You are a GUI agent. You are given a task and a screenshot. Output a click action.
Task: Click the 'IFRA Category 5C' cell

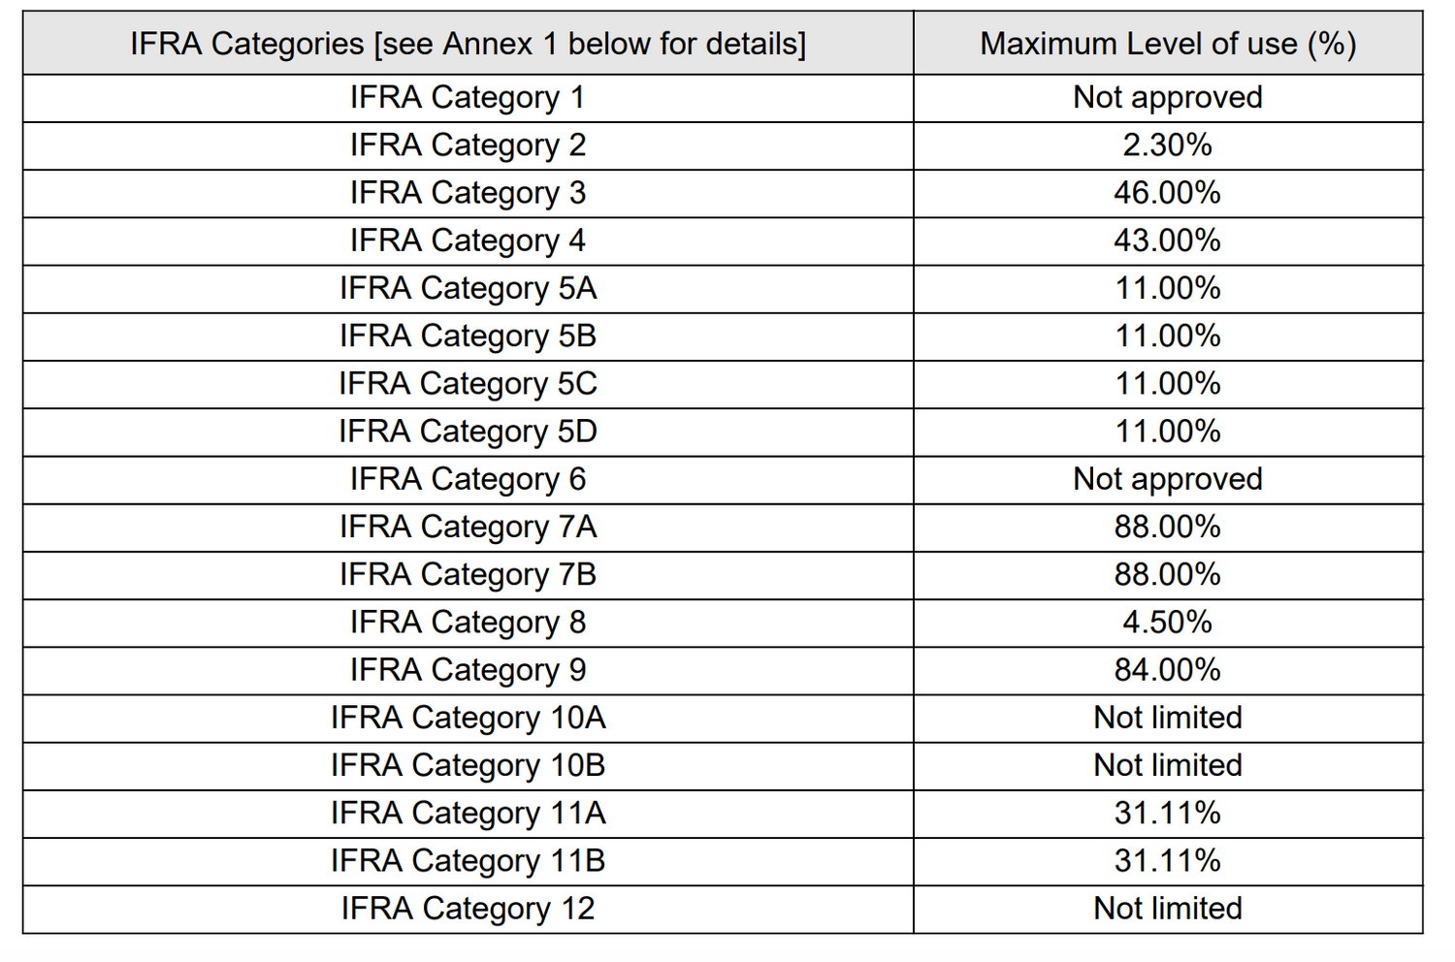pos(468,384)
